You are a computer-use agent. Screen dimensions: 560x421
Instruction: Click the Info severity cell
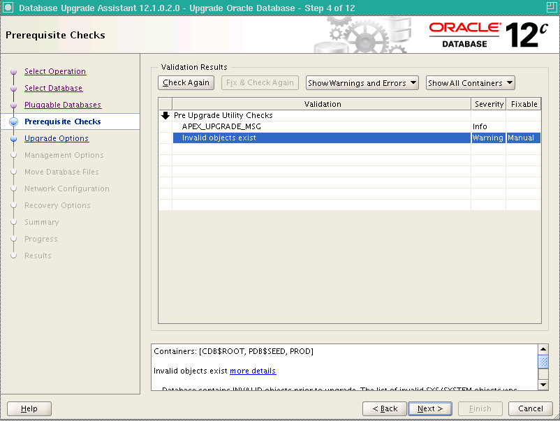coord(488,126)
